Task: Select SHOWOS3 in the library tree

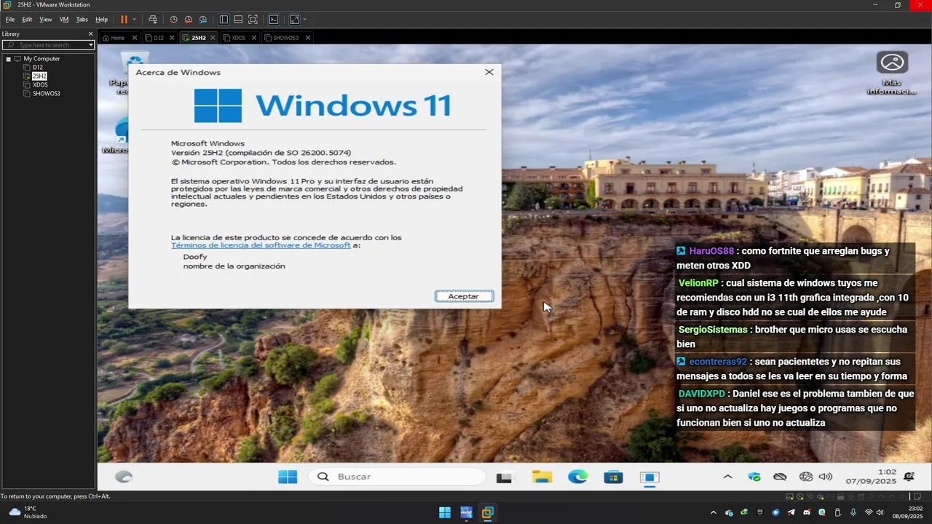Action: [x=46, y=94]
